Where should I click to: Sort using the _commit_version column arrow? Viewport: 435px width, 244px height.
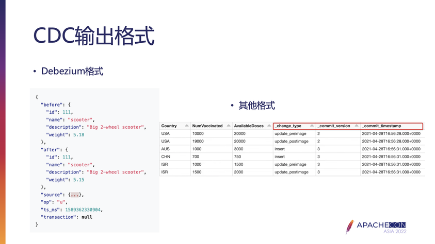[x=357, y=126]
